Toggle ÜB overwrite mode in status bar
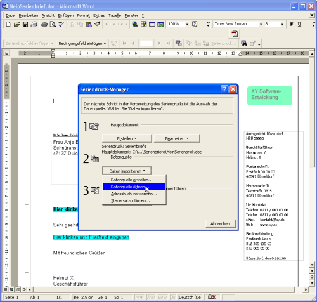The image size is (317, 302). click(x=173, y=297)
